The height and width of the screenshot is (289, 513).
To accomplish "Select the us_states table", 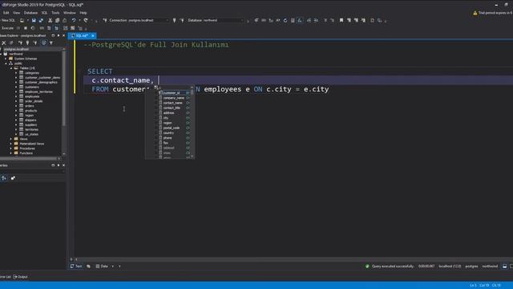I will [32, 134].
